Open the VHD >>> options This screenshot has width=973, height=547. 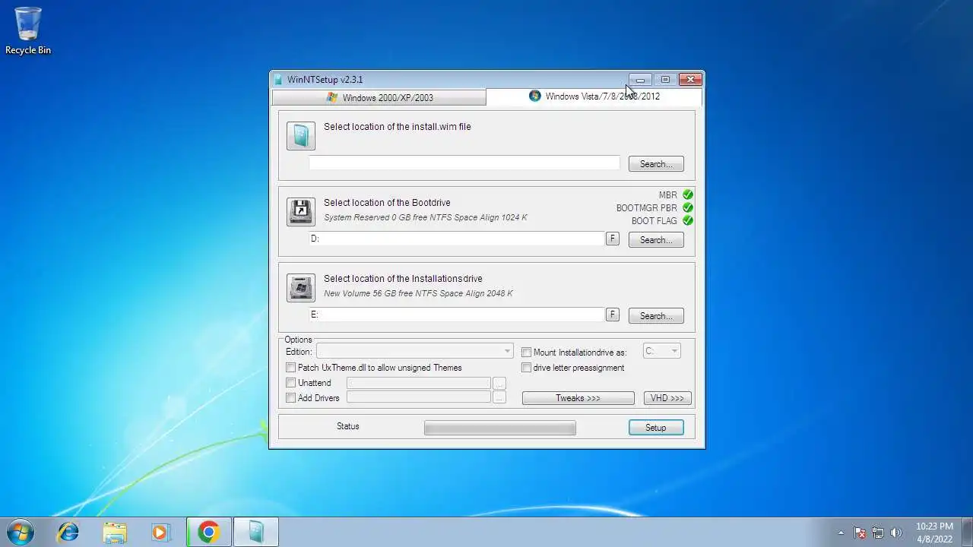pos(667,398)
